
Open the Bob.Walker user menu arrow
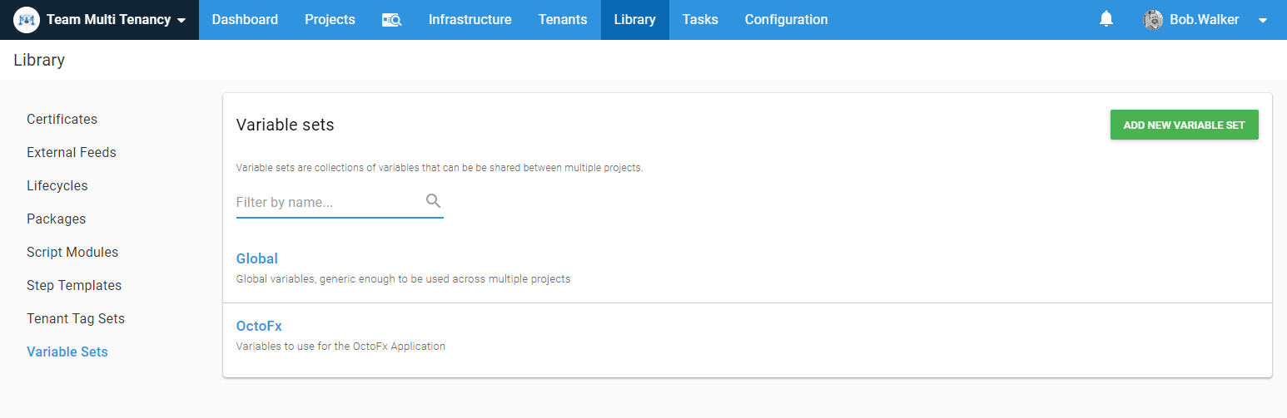coord(1262,20)
